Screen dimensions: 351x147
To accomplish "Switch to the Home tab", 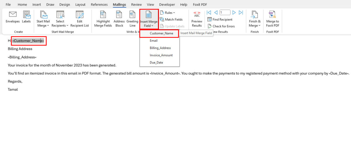I will [x=22, y=5].
